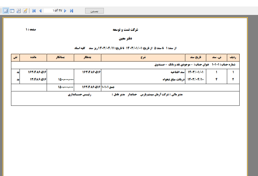Click the بستانکار column header
258x176 pixels.
[60, 58]
